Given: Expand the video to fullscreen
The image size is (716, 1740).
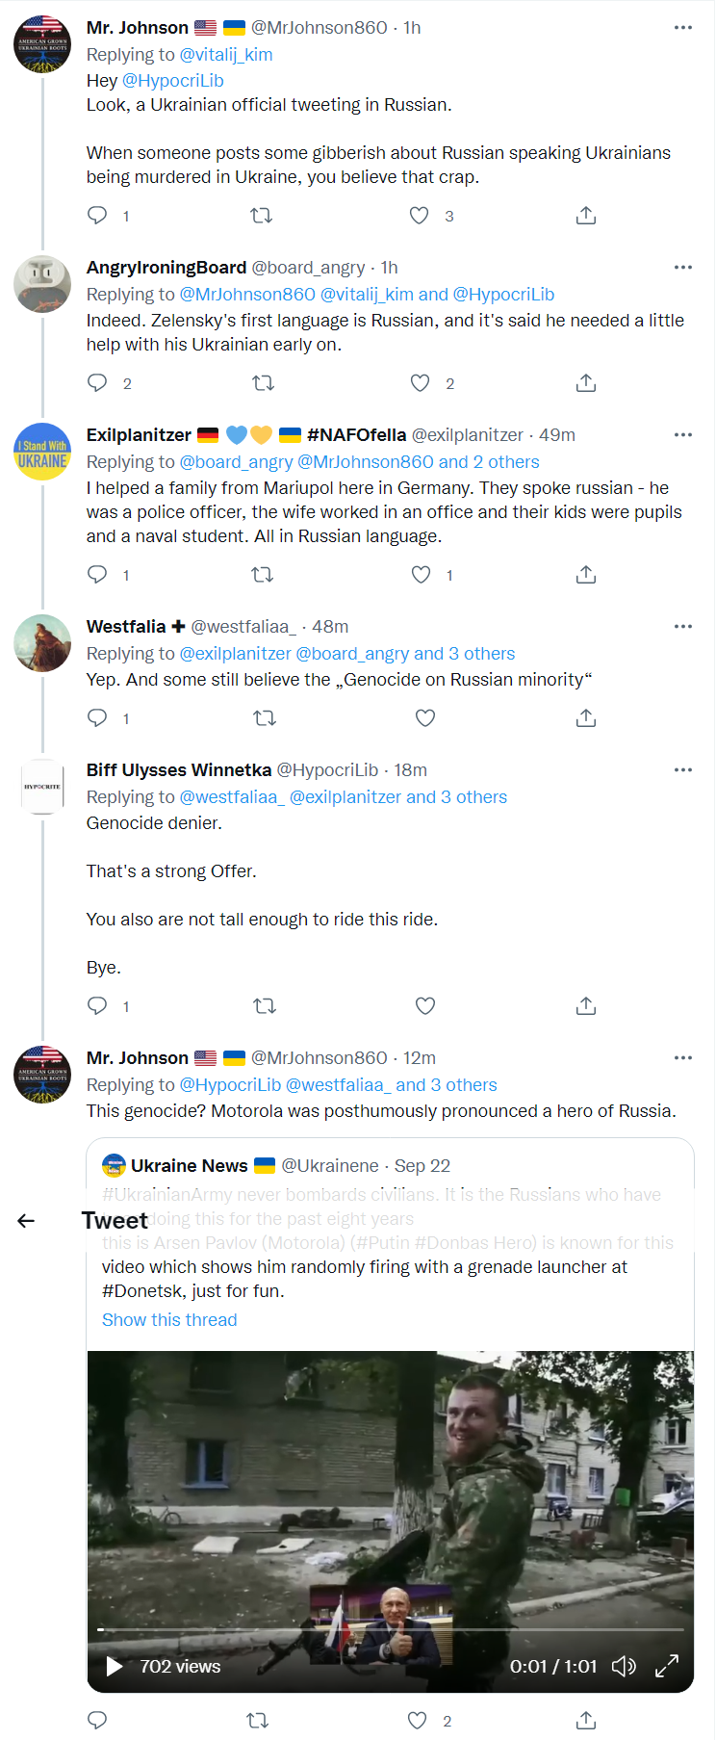Looking at the screenshot, I should [667, 1666].
